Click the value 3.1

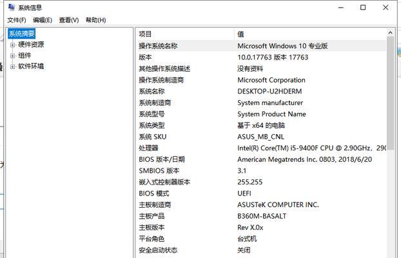click(242, 171)
